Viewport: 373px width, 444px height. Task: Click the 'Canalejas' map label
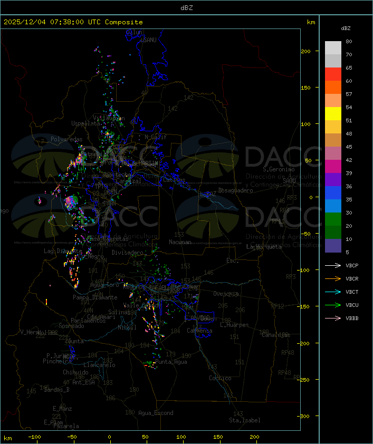276,335
